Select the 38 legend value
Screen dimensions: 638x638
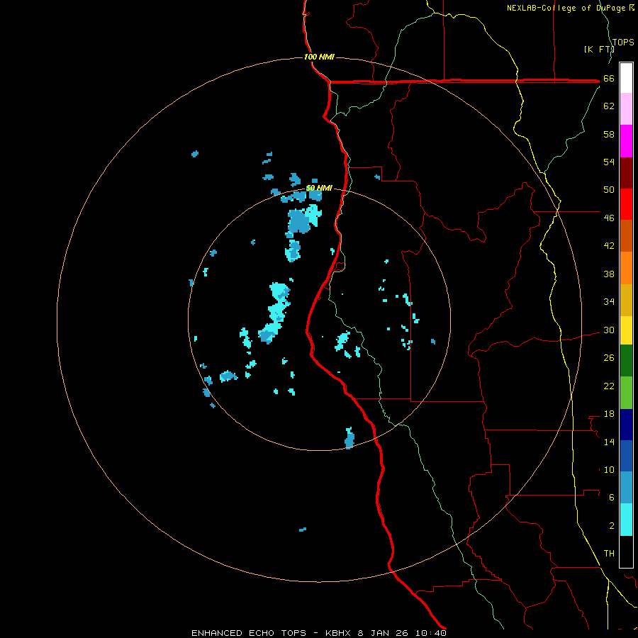[x=609, y=274]
